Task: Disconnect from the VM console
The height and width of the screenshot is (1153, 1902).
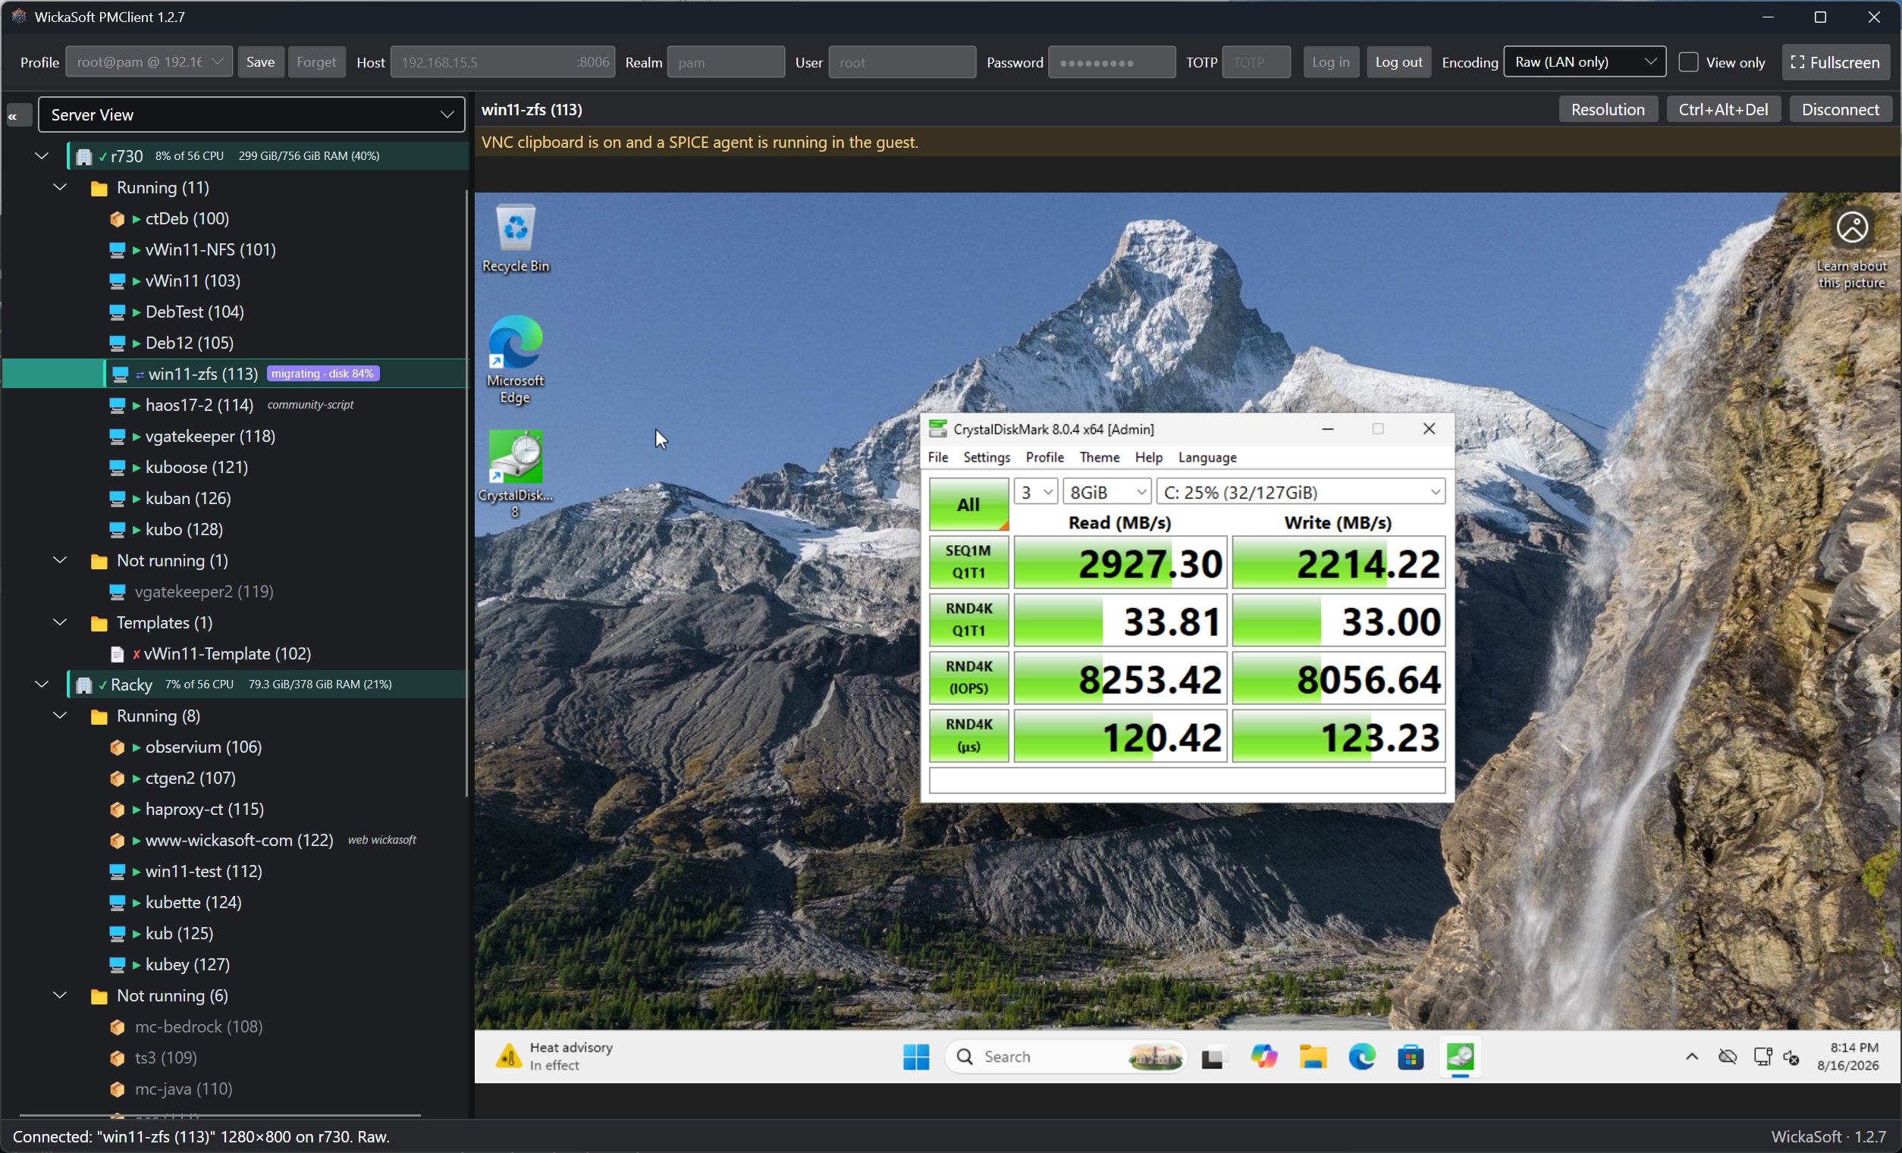Action: [1840, 110]
